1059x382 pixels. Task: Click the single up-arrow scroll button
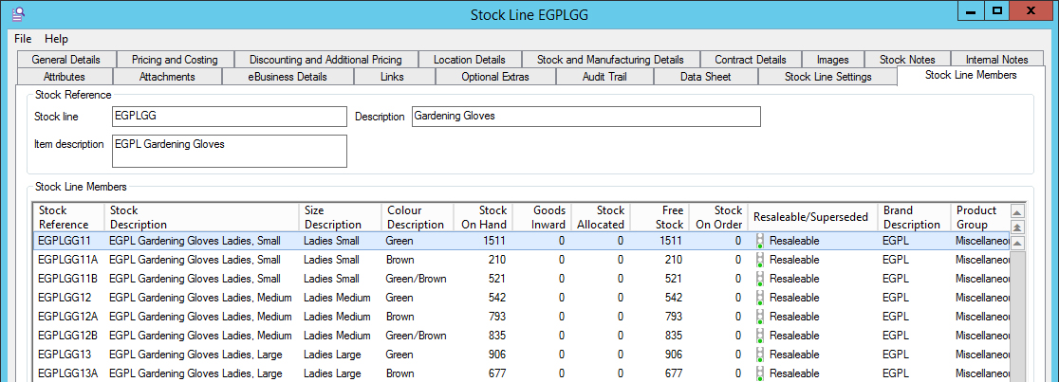(1017, 243)
